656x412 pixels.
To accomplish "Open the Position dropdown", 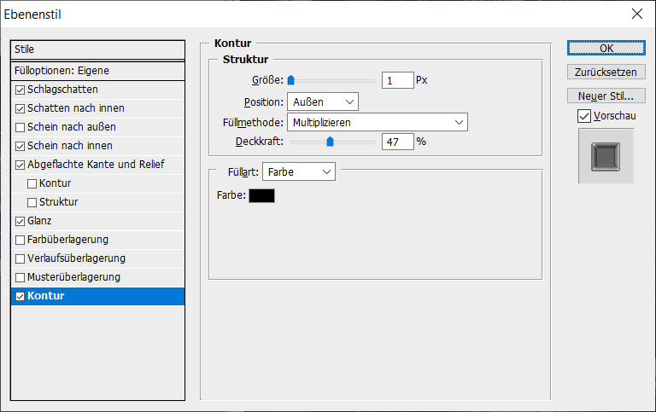I will 322,102.
